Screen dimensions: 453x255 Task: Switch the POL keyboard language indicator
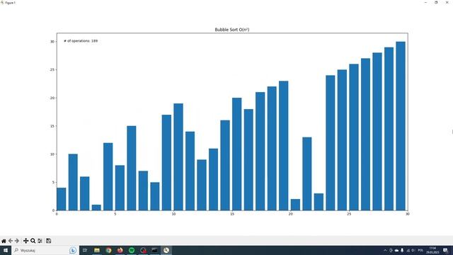pyautogui.click(x=420, y=250)
